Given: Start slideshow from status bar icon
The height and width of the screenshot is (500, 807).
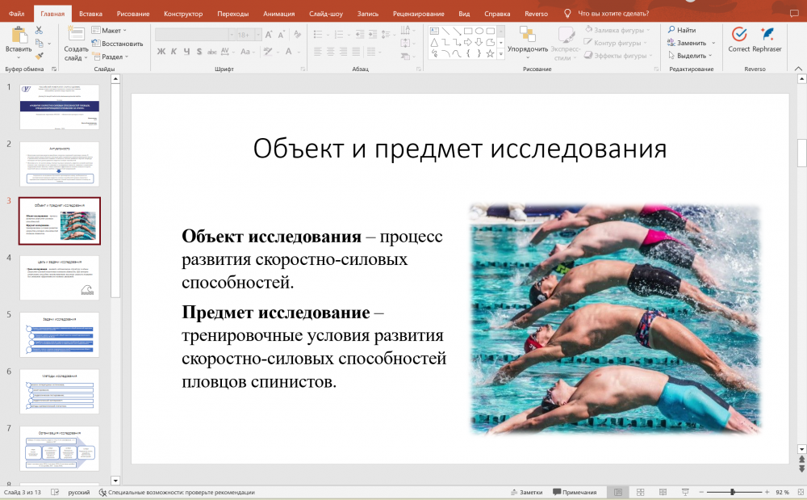Looking at the screenshot, I should point(685,492).
